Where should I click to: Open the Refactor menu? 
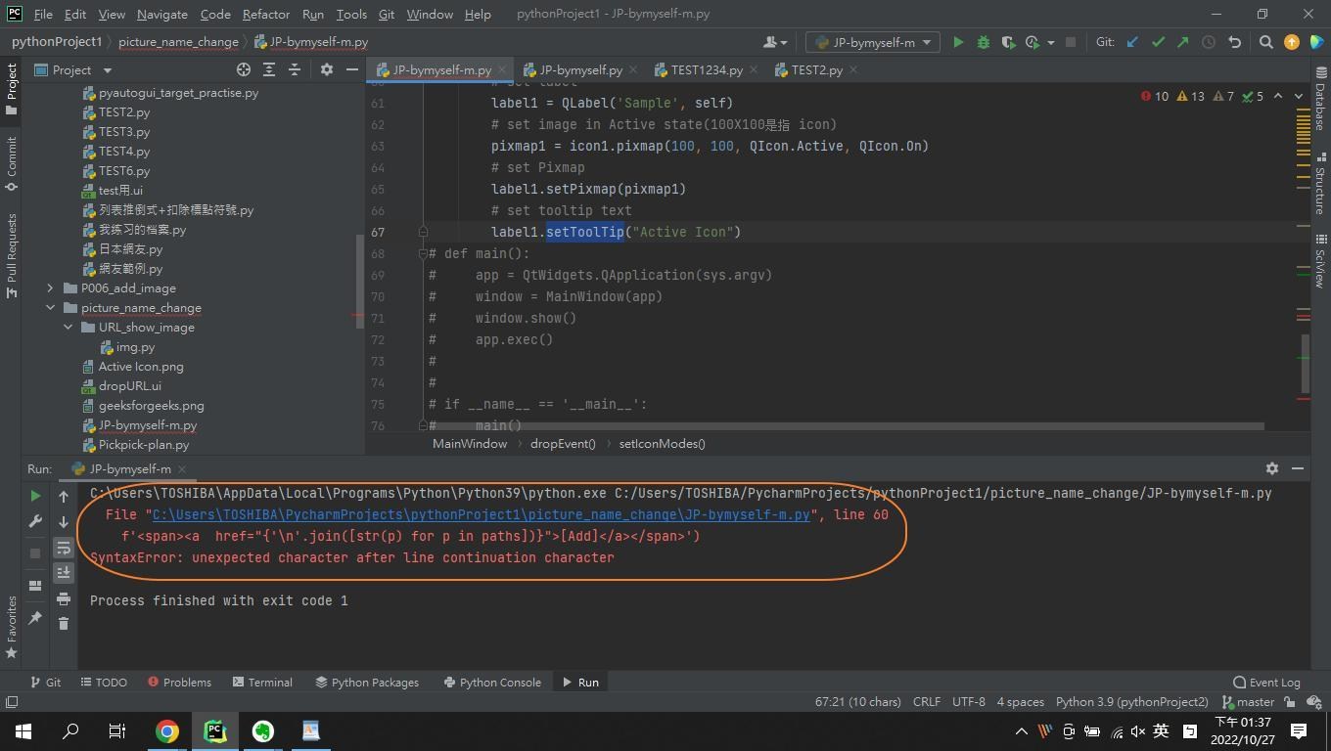[265, 15]
